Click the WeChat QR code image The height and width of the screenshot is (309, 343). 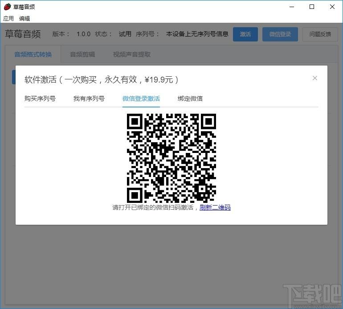coord(171,158)
